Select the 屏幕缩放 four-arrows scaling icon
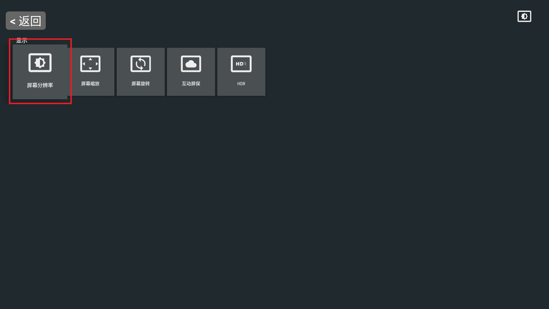The image size is (549, 309). [x=90, y=64]
